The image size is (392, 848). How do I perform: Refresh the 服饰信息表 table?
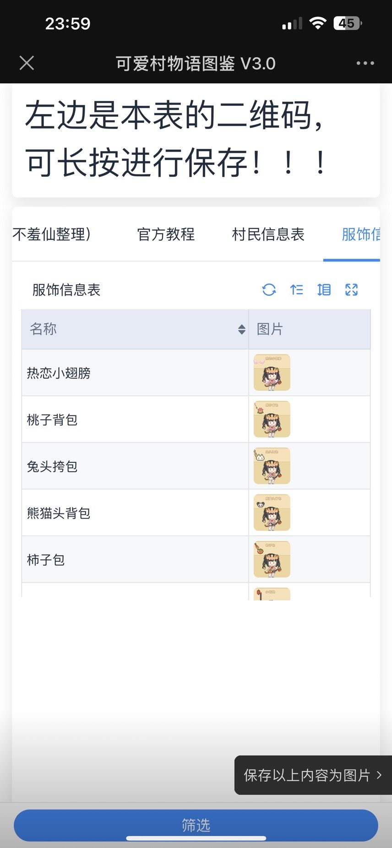(x=269, y=290)
